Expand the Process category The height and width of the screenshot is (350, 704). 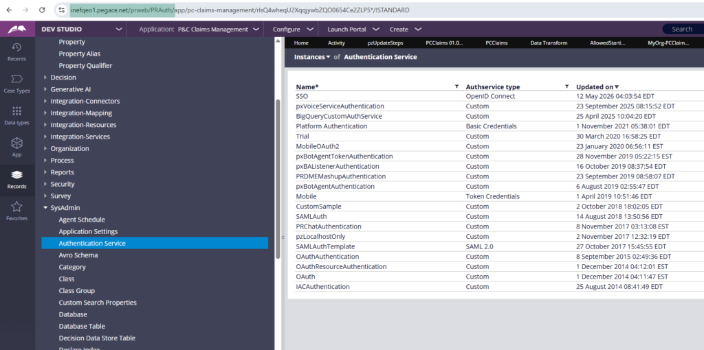(45, 161)
